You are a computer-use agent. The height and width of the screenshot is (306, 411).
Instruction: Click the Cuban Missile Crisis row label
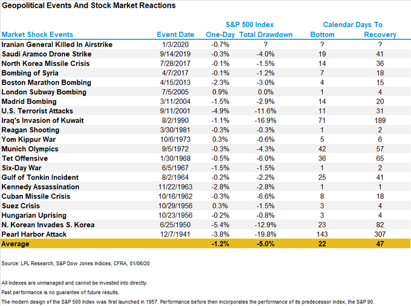pyautogui.click(x=36, y=196)
